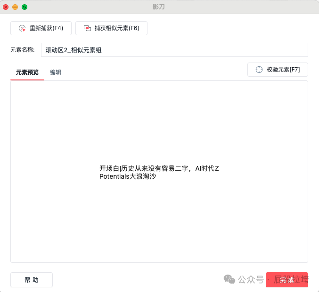Click the 校验元素[F7] button

click(278, 70)
